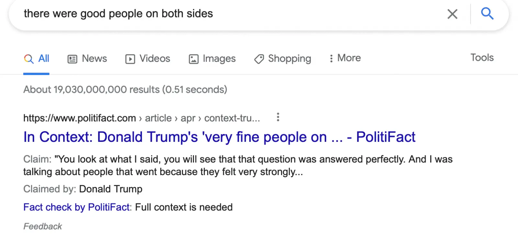Open the Images results tab
This screenshot has height=241, width=518.
point(212,58)
